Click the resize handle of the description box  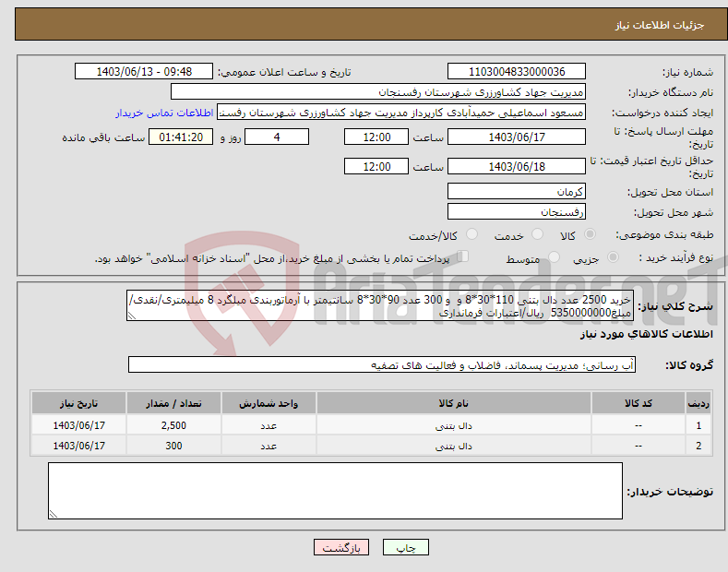132,316
